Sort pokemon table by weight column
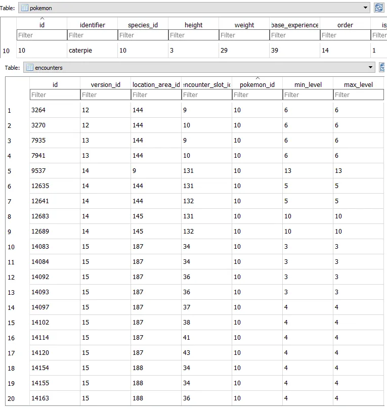This screenshot has height=410, width=387. coord(244,25)
